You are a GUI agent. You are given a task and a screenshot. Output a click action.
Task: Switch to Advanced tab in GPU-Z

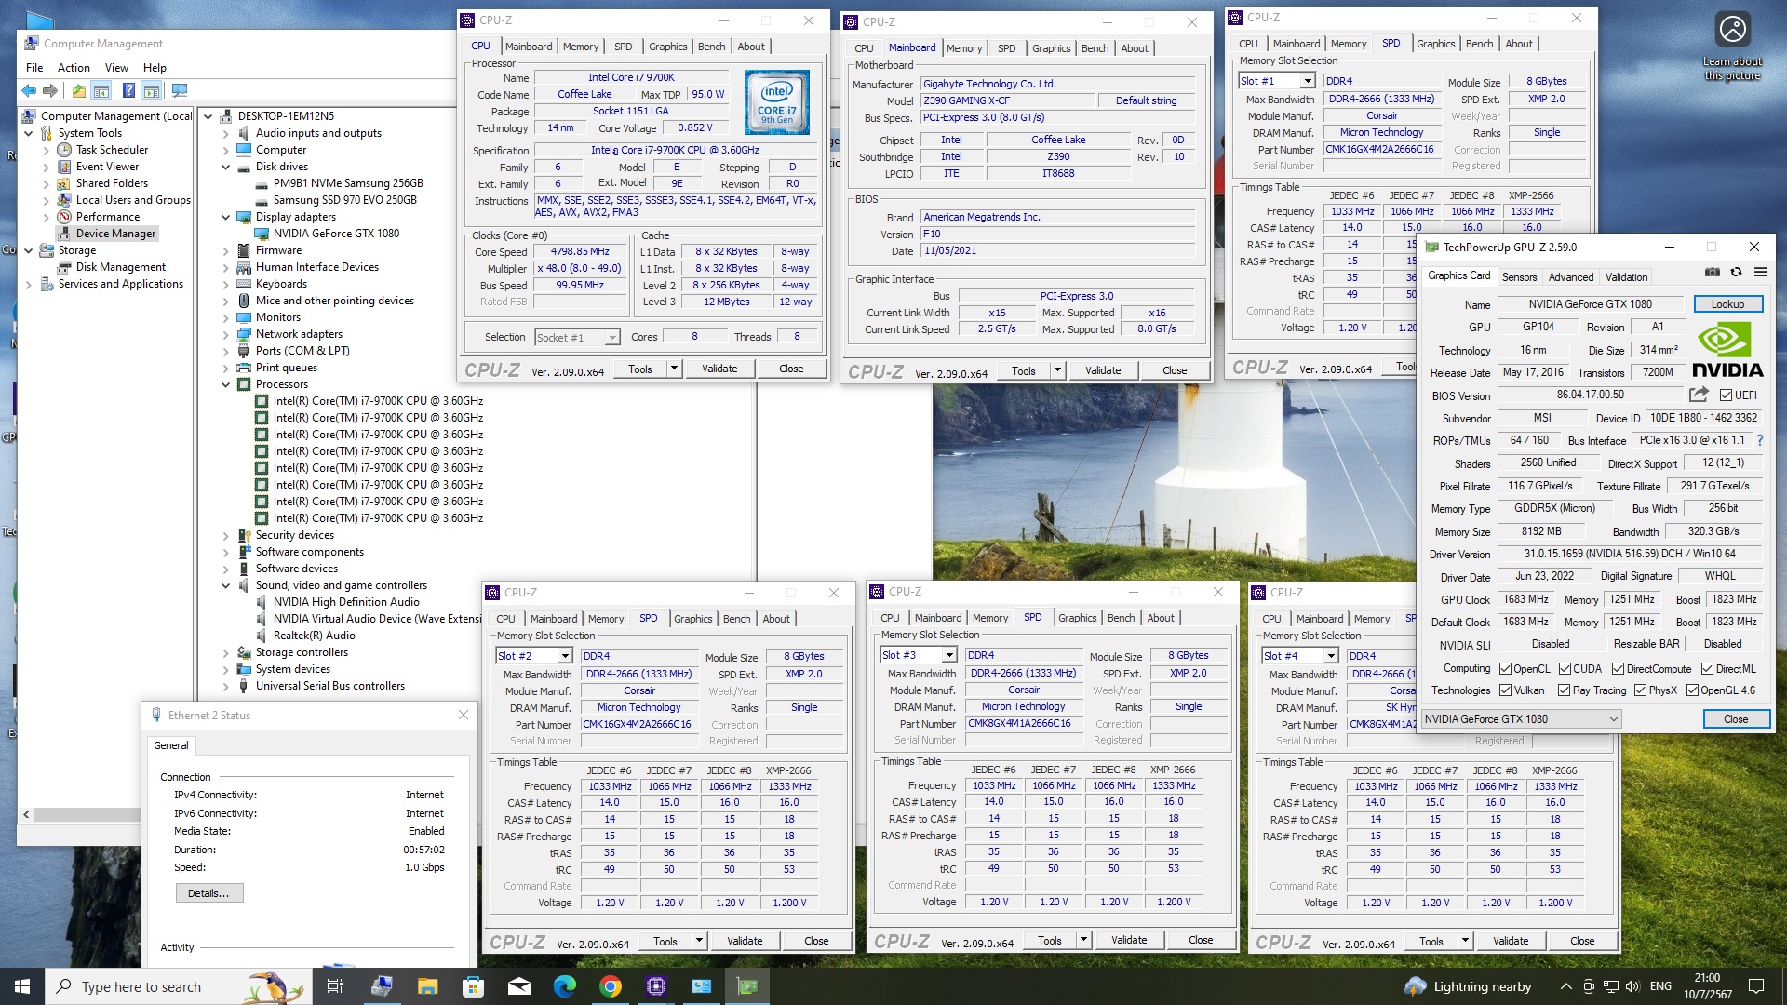1571,276
